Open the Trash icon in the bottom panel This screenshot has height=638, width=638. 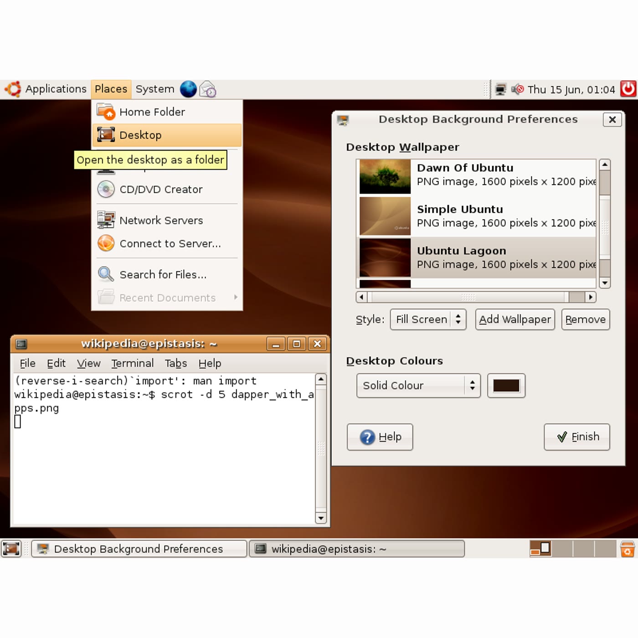click(x=628, y=549)
